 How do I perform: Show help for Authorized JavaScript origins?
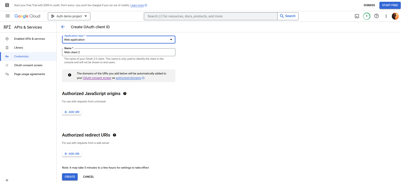coord(125,94)
